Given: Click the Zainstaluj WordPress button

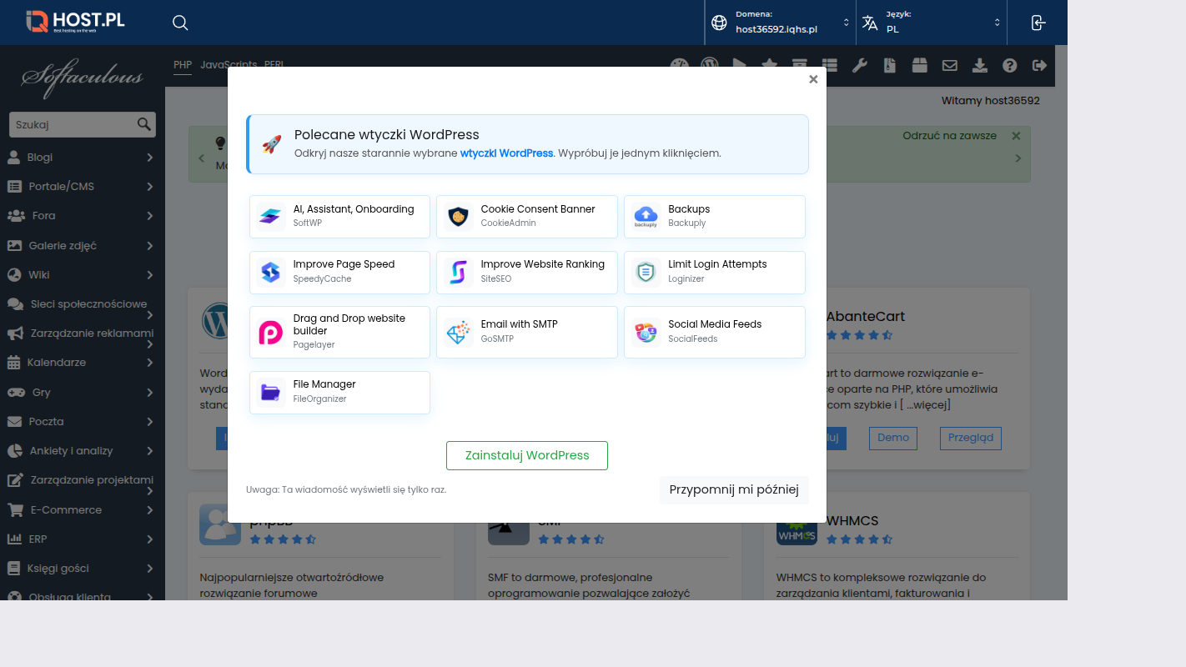Looking at the screenshot, I should click(527, 456).
